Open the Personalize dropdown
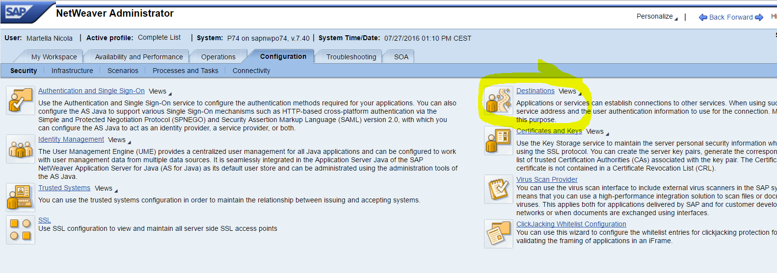The height and width of the screenshot is (273, 777). coord(657,16)
